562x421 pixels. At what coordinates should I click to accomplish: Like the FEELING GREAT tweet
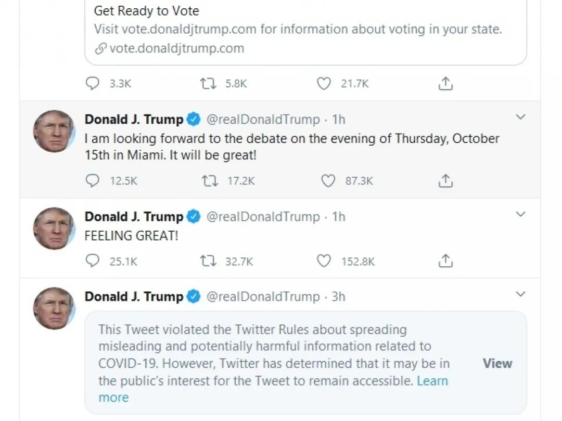[324, 260]
